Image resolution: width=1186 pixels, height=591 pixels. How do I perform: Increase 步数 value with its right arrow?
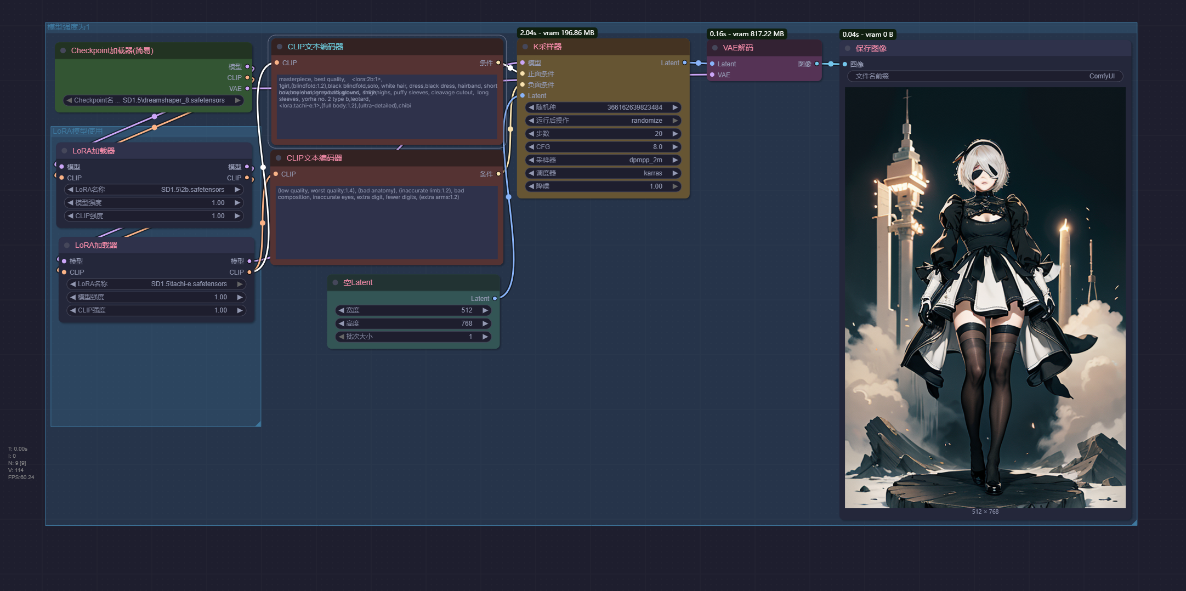point(675,134)
